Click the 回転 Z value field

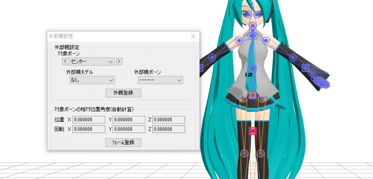click(169, 129)
